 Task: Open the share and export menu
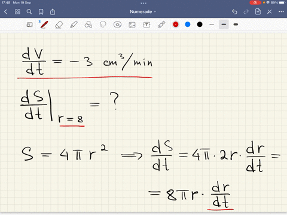53,11
